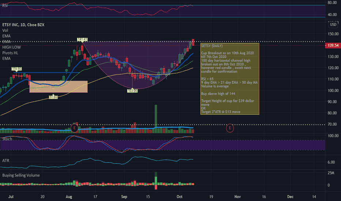
Task: Click the 141.41 pivot high label
Action: [82, 39]
